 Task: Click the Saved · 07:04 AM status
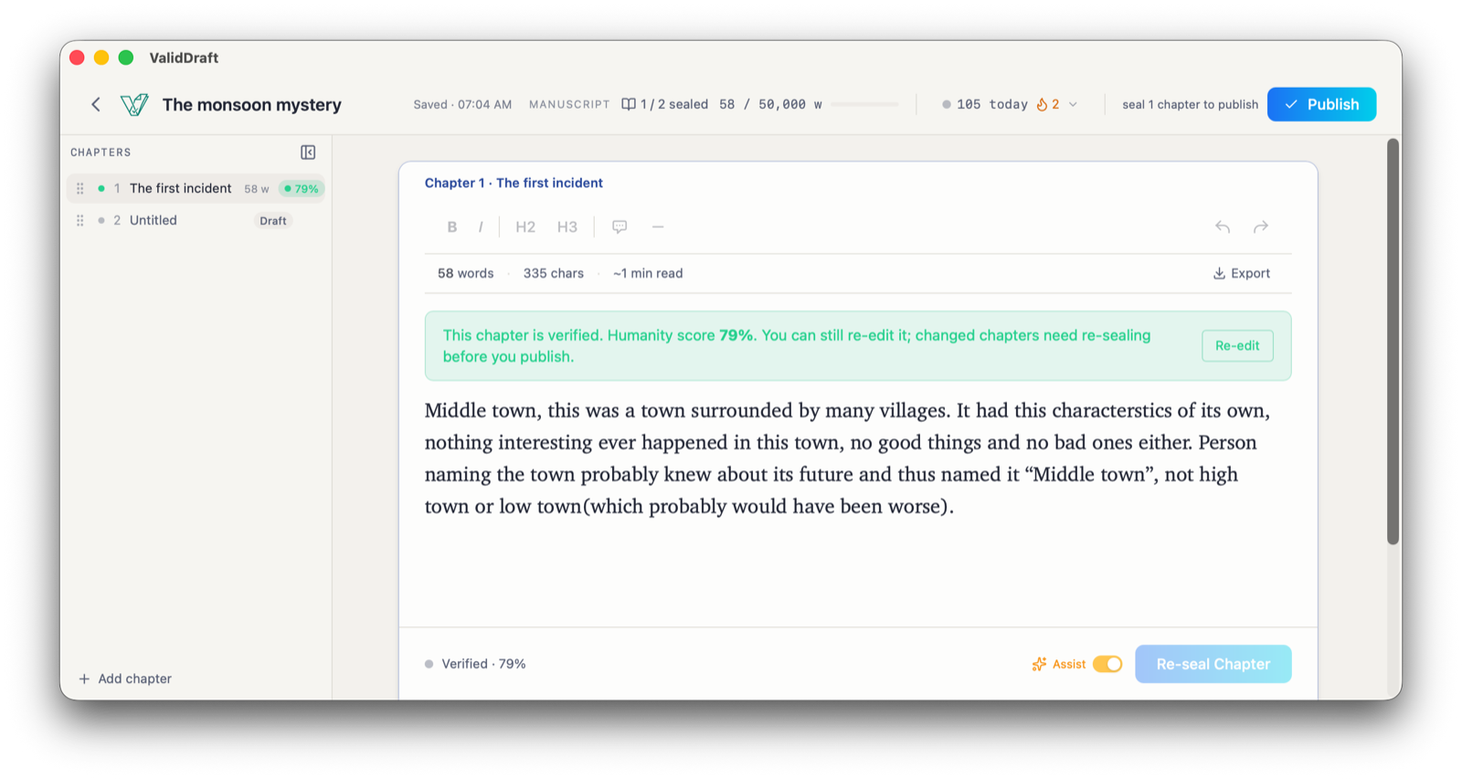tap(462, 104)
